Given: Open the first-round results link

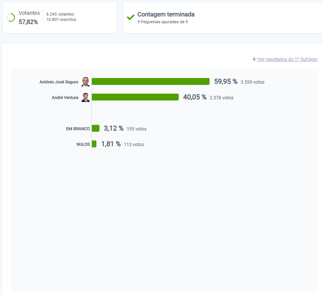Looking at the screenshot, I should pos(287,59).
